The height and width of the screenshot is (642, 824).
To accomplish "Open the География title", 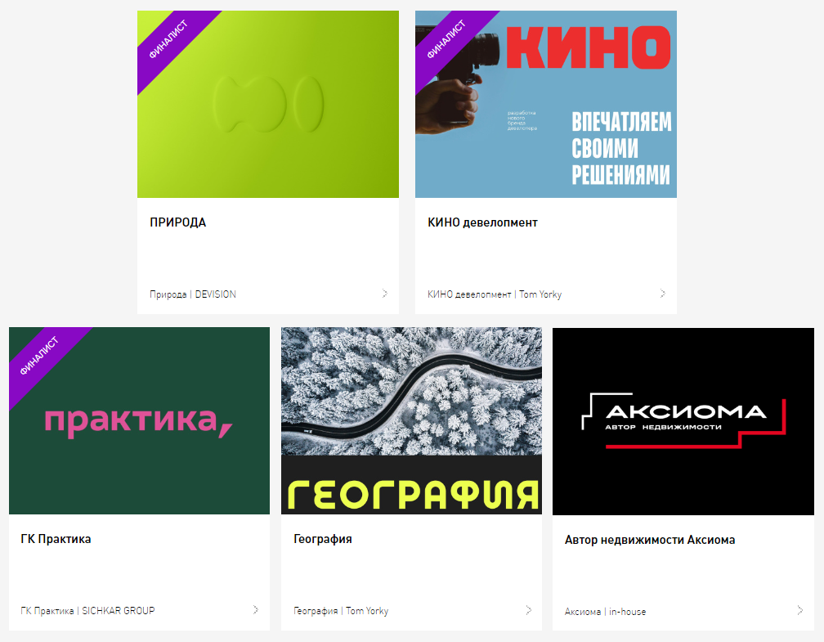I will tap(323, 539).
